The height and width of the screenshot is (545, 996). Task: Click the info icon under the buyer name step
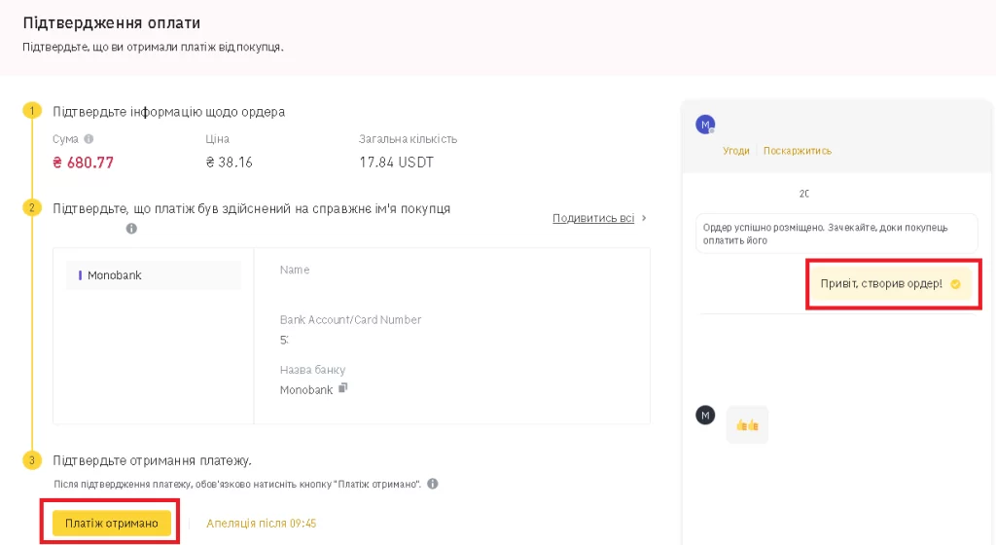coord(131,229)
